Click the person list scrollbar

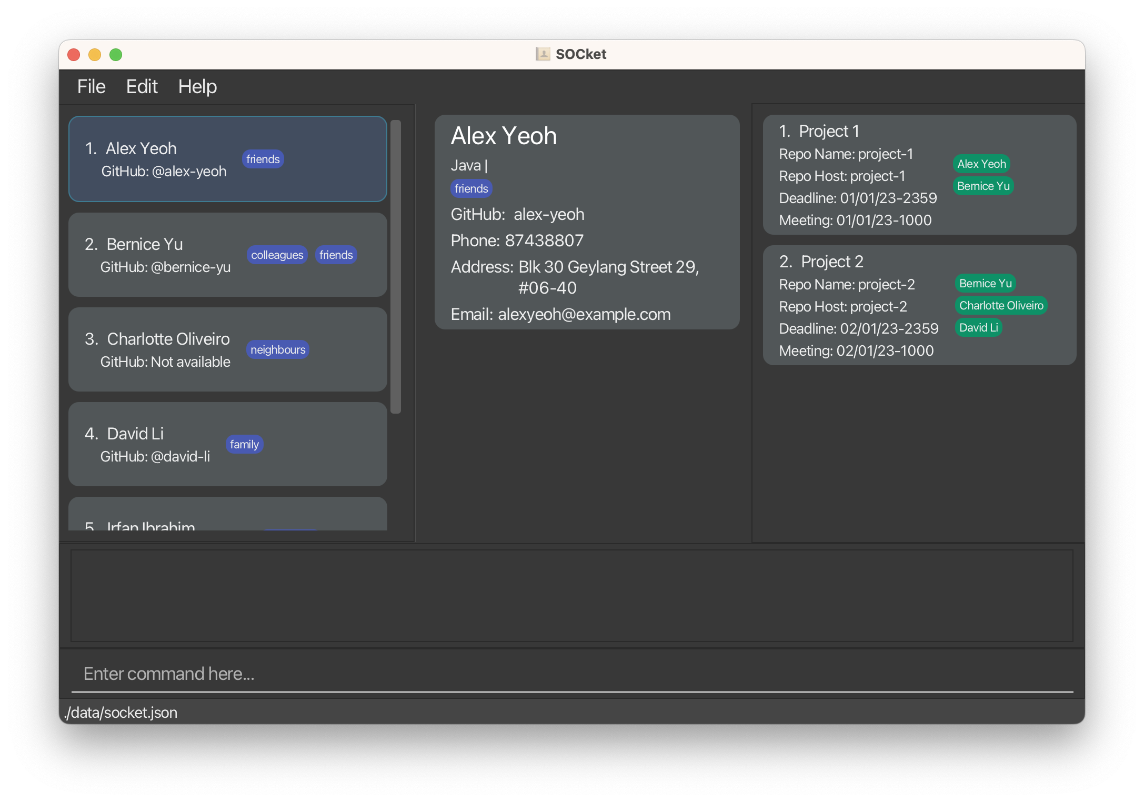[x=396, y=267]
